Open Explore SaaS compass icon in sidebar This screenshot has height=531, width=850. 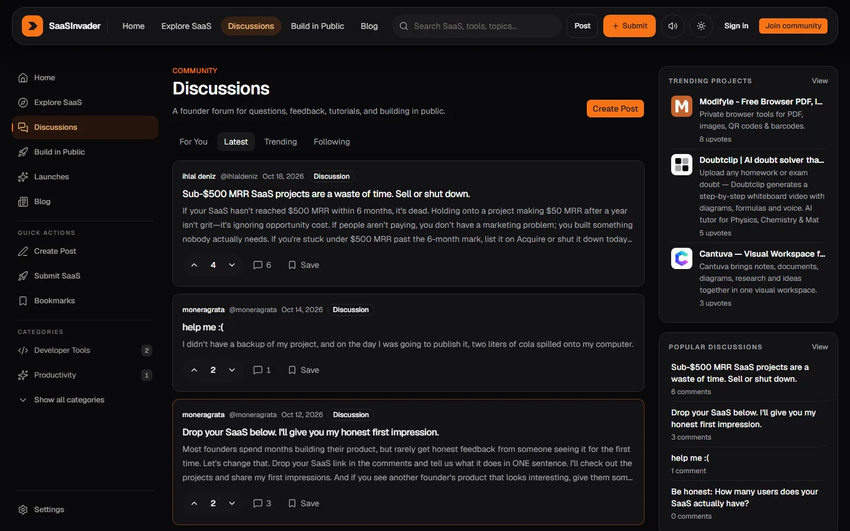coord(23,103)
